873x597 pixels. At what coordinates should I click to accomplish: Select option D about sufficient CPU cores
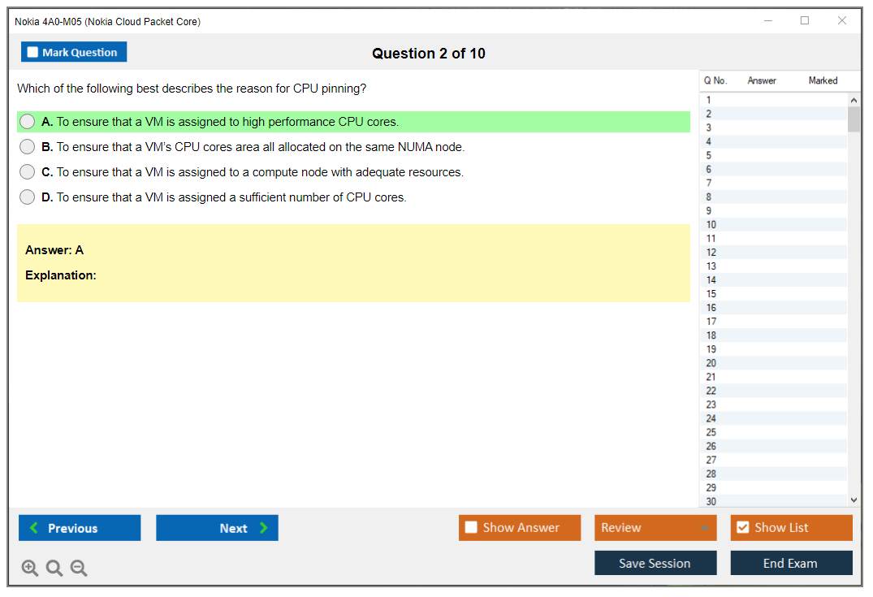click(28, 197)
